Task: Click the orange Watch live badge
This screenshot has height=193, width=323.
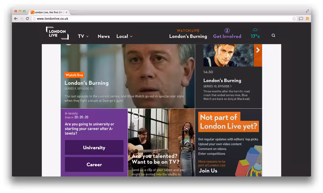Action: [74, 75]
